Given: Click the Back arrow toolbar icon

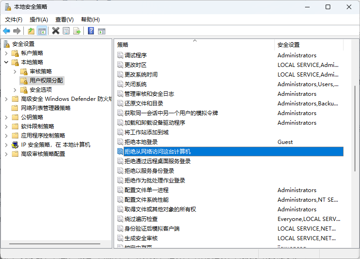Looking at the screenshot, I should [x=6, y=31].
